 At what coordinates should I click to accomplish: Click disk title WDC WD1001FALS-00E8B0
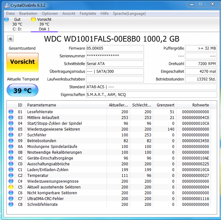[x=112, y=39]
